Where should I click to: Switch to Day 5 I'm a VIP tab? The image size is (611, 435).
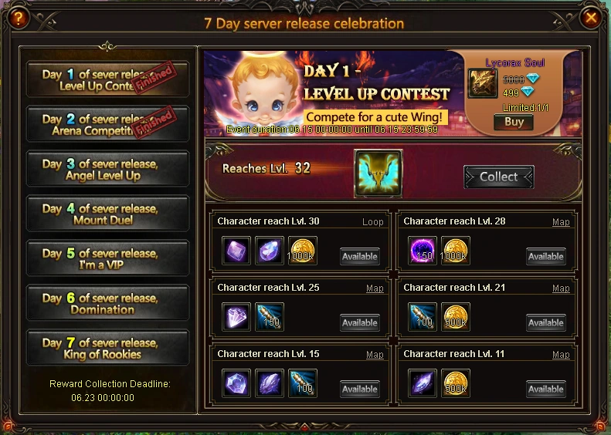(107, 258)
